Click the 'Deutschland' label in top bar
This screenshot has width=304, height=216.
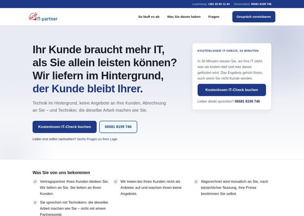point(242,4)
